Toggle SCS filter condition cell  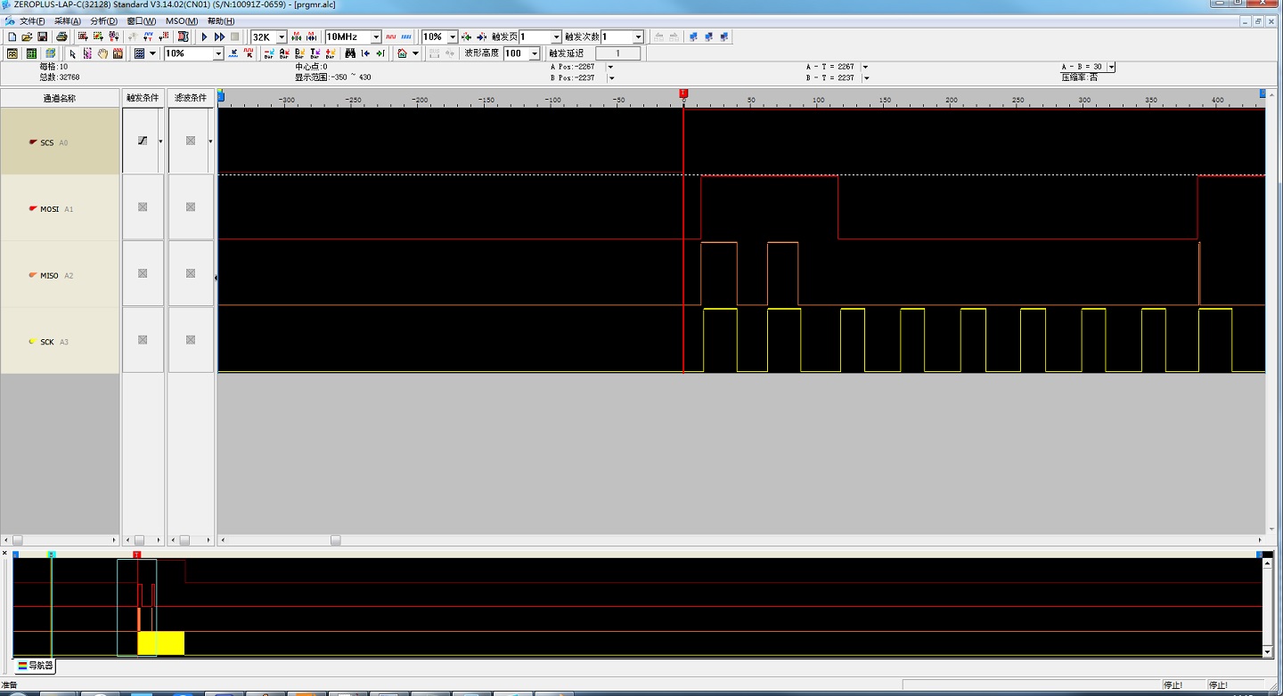click(191, 141)
